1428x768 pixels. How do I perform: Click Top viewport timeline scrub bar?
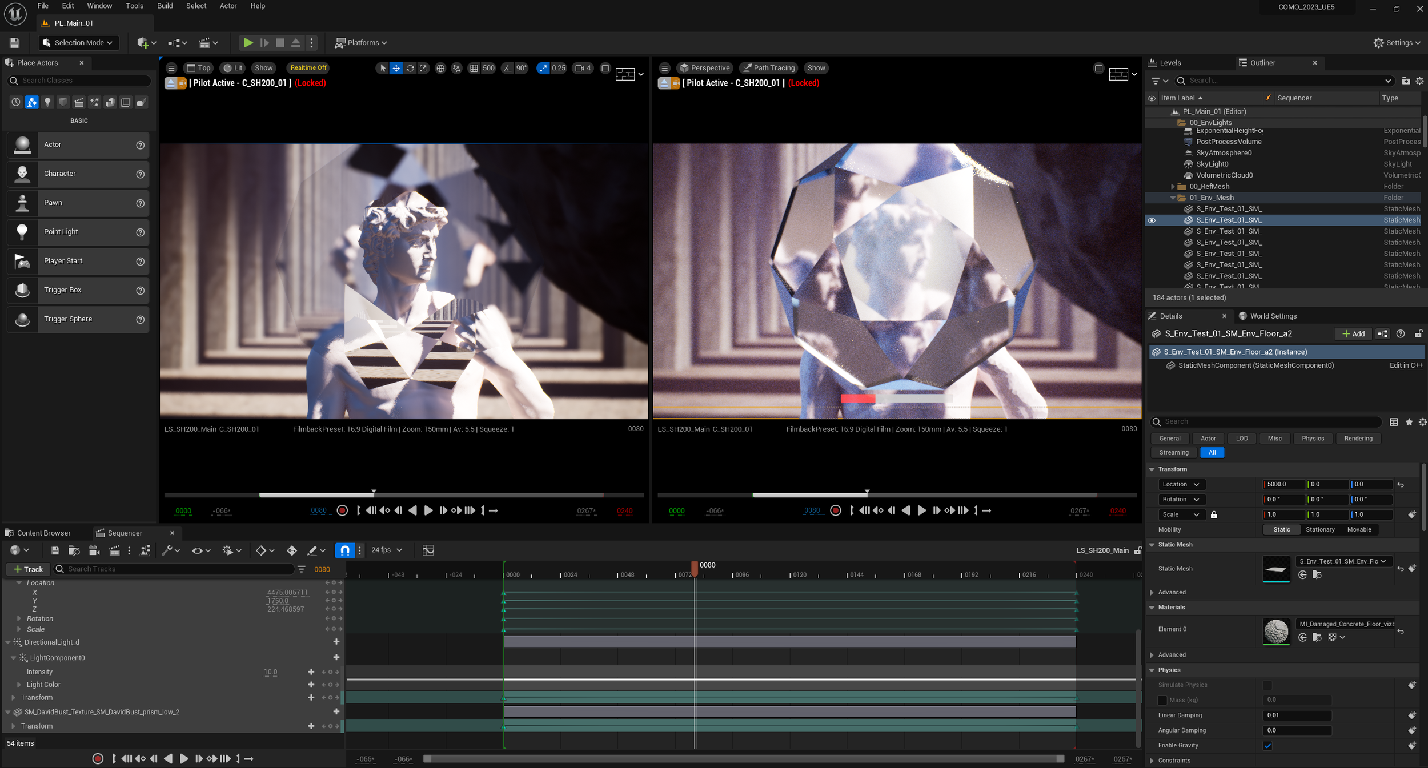coord(404,495)
